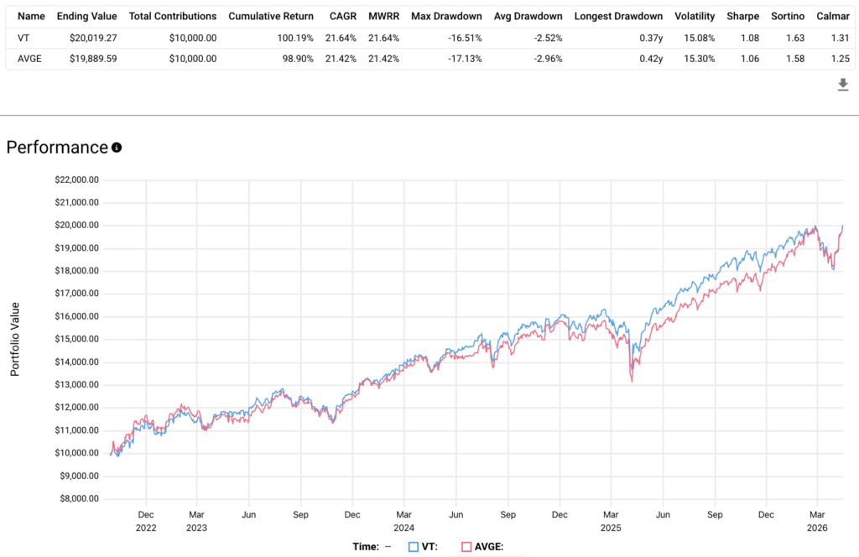Sort by Sharpe column header
The image size is (859, 557).
pos(743,17)
